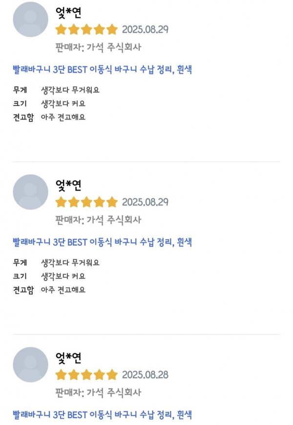Click the reviewer name 엊*연 in the third review
Image resolution: width=293 pixels, height=425 pixels.
(x=68, y=359)
